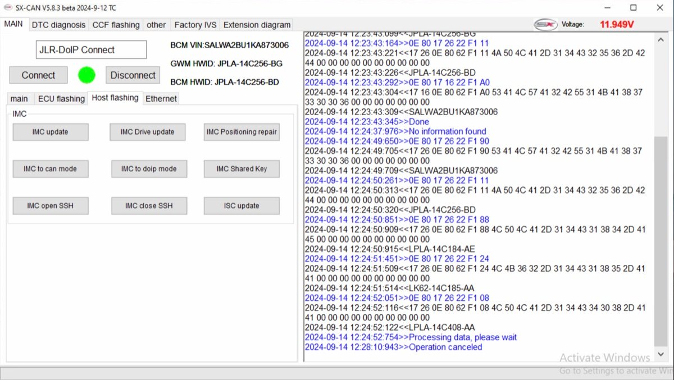
Task: Click the SX logo next to Voltage
Action: pyautogui.click(x=545, y=25)
